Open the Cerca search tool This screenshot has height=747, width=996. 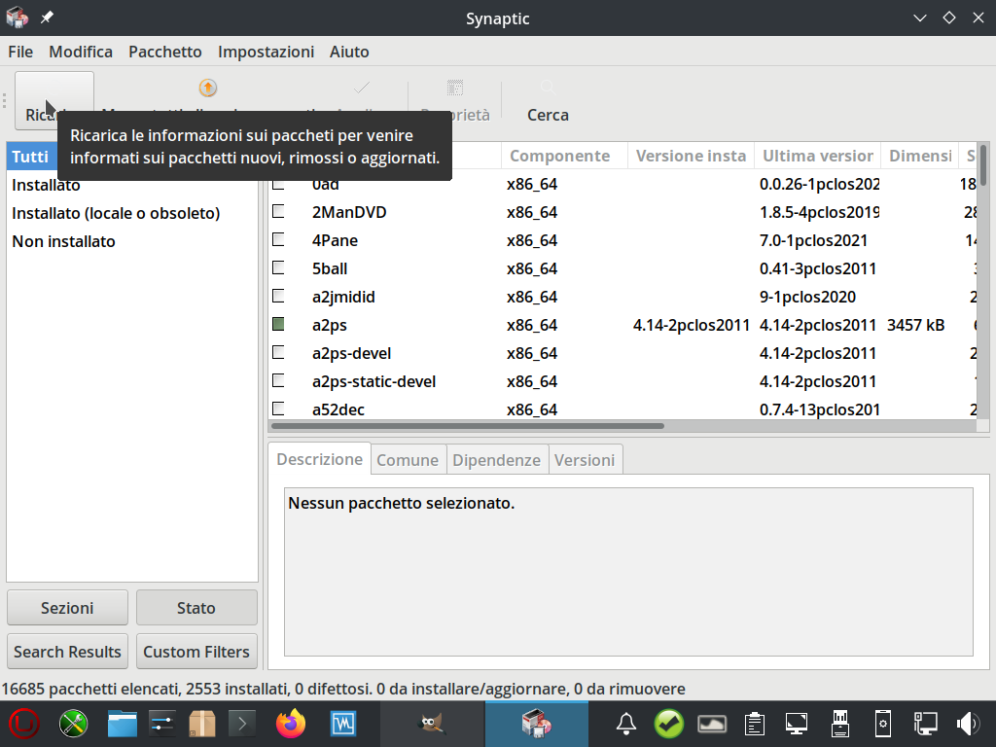click(x=548, y=101)
